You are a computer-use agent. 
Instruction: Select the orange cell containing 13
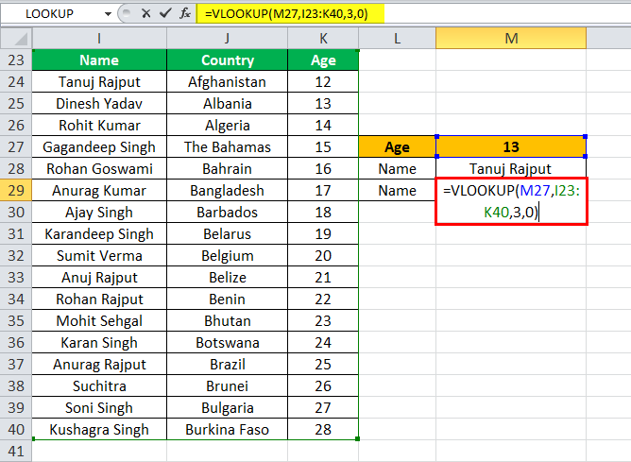(511, 146)
